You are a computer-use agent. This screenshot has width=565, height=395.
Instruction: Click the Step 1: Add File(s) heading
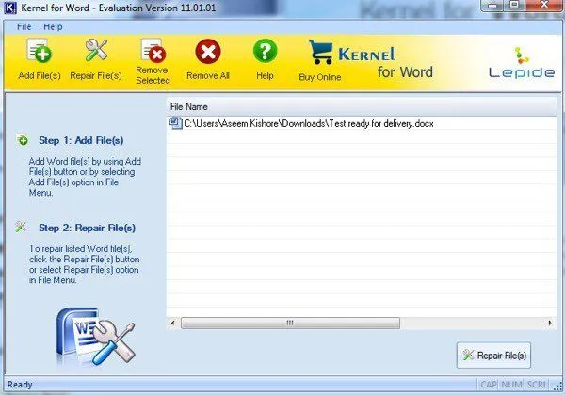81,140
